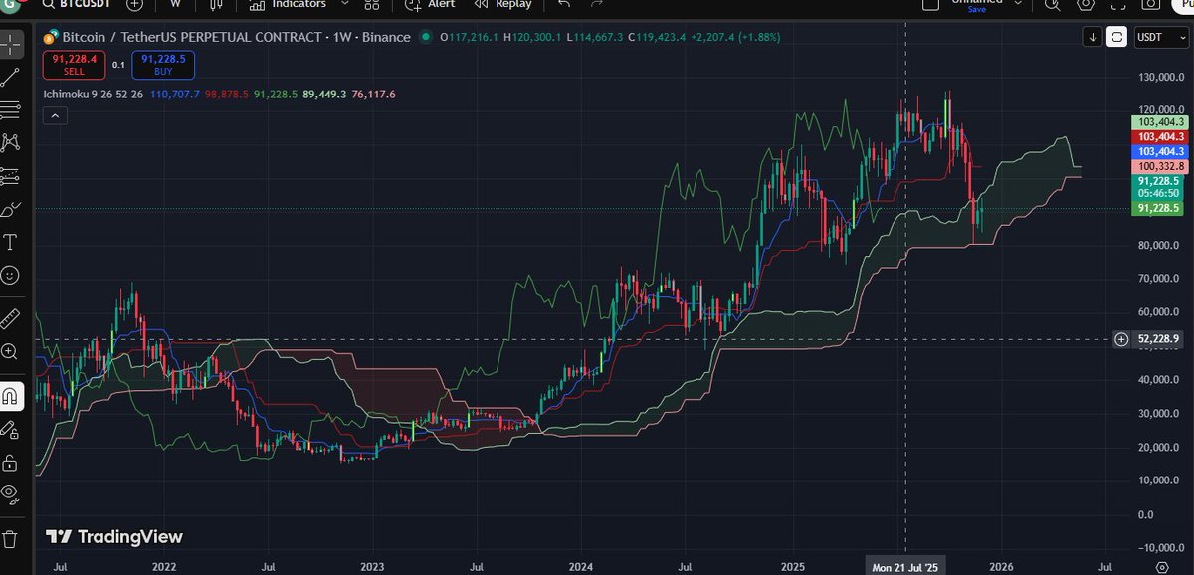
Task: Toggle hide all drawings eye icon
Action: pyautogui.click(x=11, y=494)
